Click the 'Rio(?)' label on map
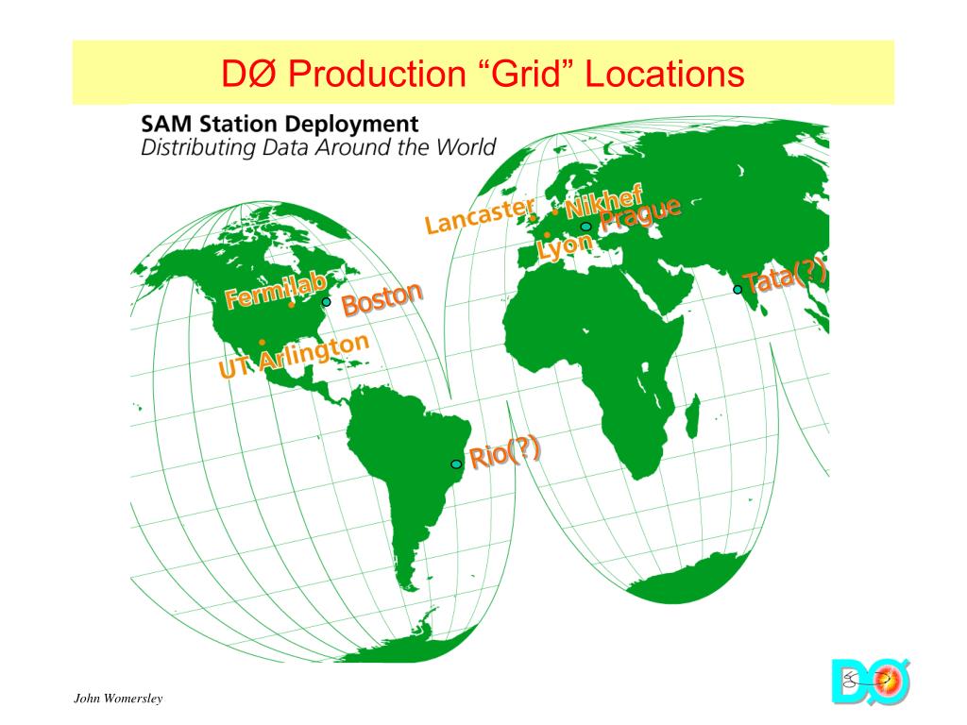This screenshot has width=967, height=725. [x=505, y=452]
